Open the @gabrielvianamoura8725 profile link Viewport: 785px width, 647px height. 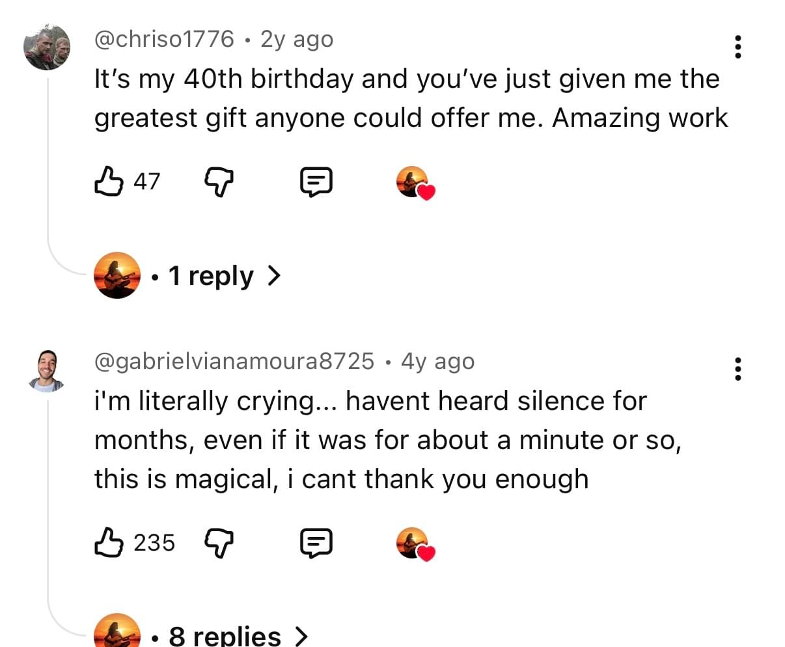[x=234, y=361]
